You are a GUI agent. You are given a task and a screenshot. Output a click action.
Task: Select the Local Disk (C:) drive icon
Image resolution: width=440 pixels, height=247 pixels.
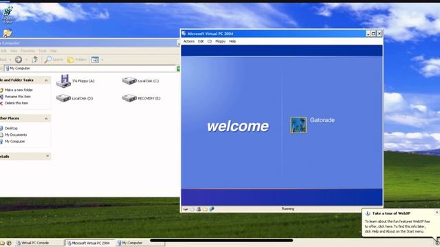[129, 81]
